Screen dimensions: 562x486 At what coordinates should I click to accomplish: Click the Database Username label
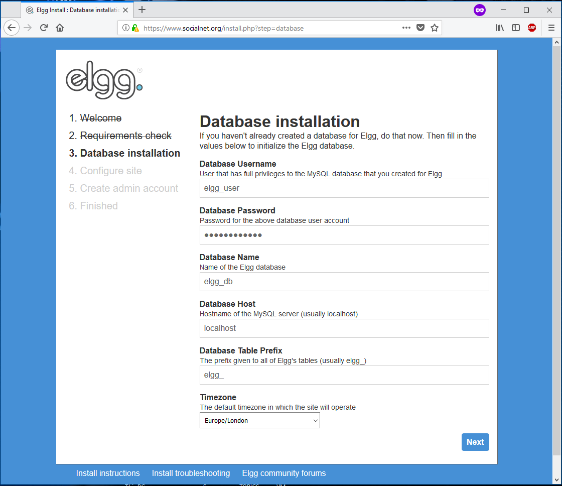coord(238,164)
